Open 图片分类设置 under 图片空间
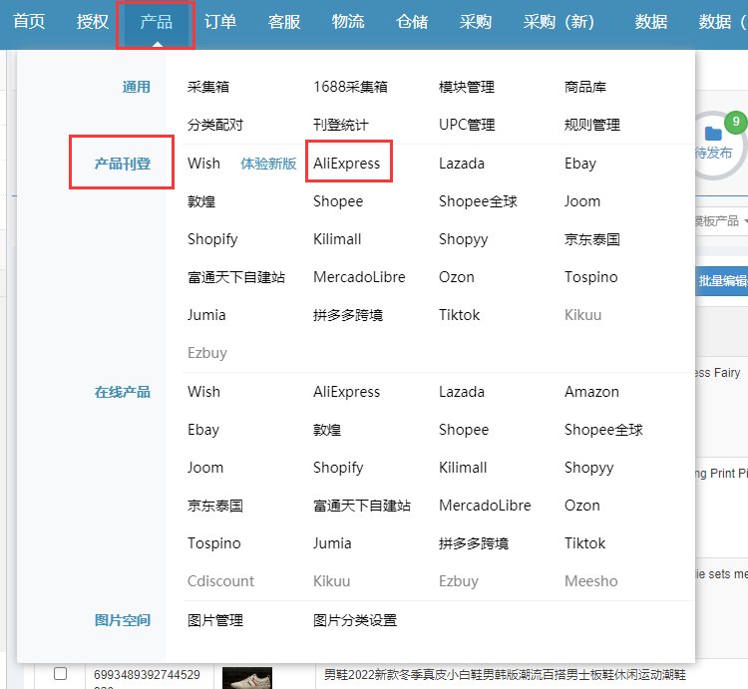748x689 pixels. [x=354, y=620]
